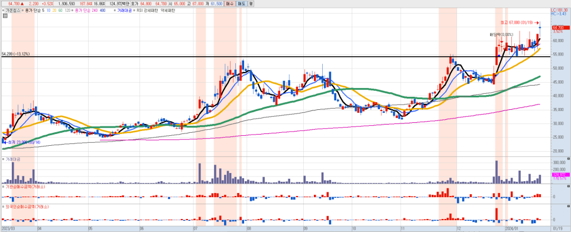Click the small button beside 매도
Viewport: 571px width, 232px height.
[251, 4]
